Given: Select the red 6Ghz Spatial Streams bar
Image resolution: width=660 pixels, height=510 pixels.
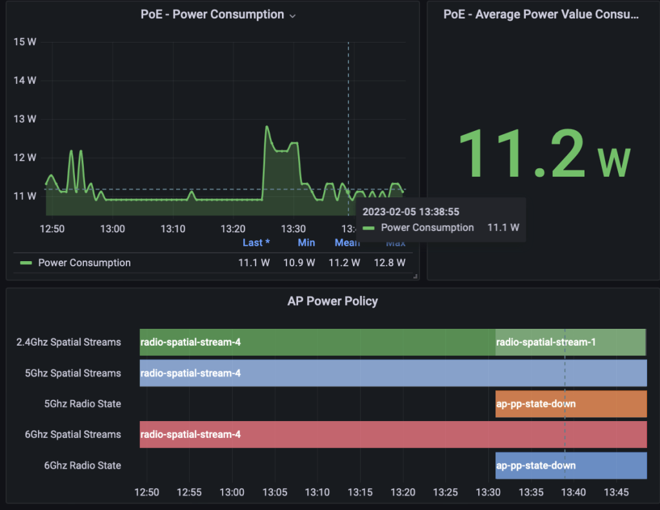Looking at the screenshot, I should point(392,435).
